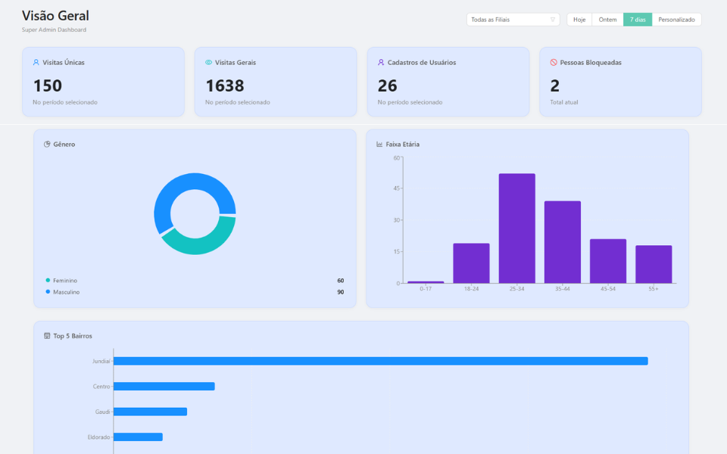Choose the Ontem period option
The image size is (727, 454).
(x=607, y=19)
